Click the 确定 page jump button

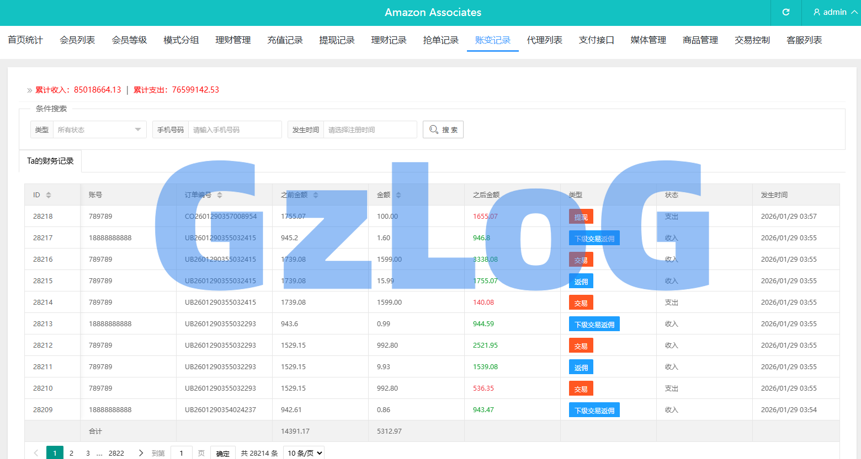[x=223, y=453]
